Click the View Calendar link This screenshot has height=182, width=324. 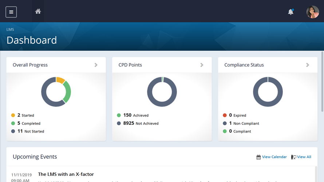274,157
